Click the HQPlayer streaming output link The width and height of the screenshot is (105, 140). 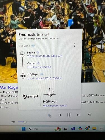tap(39, 67)
